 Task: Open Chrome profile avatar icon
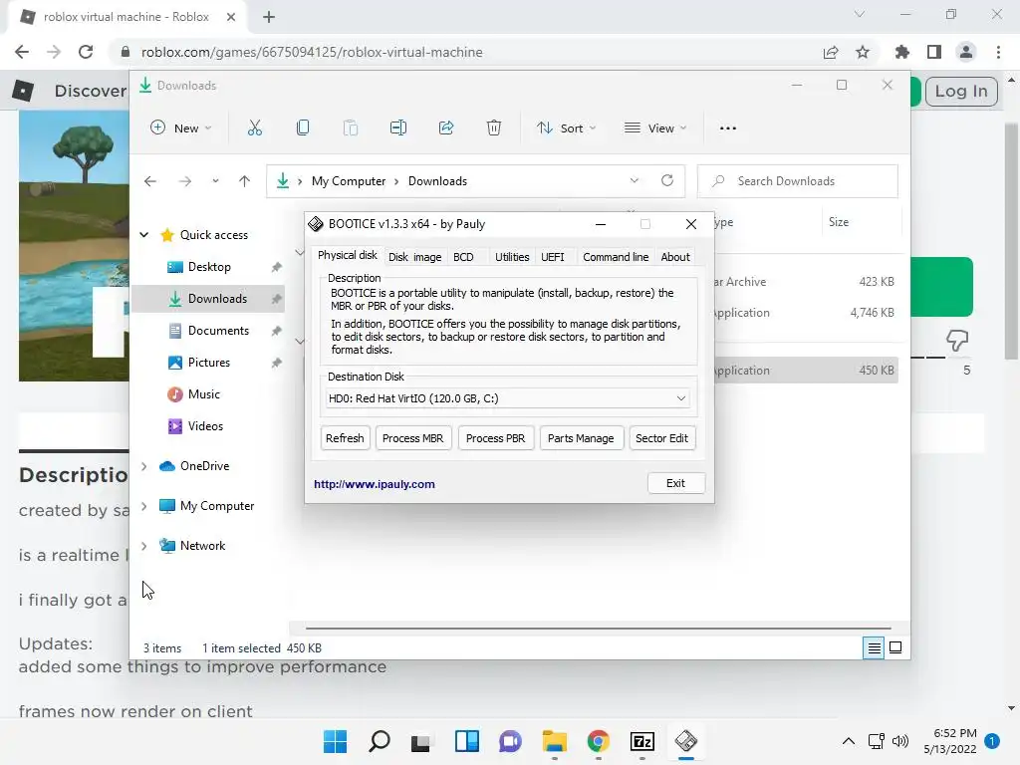tap(966, 52)
